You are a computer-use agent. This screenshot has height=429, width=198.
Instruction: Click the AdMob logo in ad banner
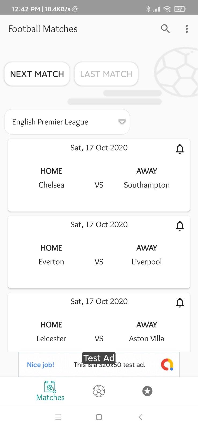tap(167, 365)
